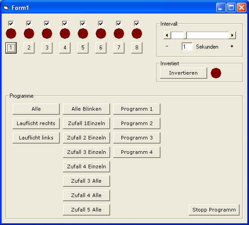Click the eighth red LED indicator circle
The width and height of the screenshot is (249, 225).
click(x=137, y=34)
